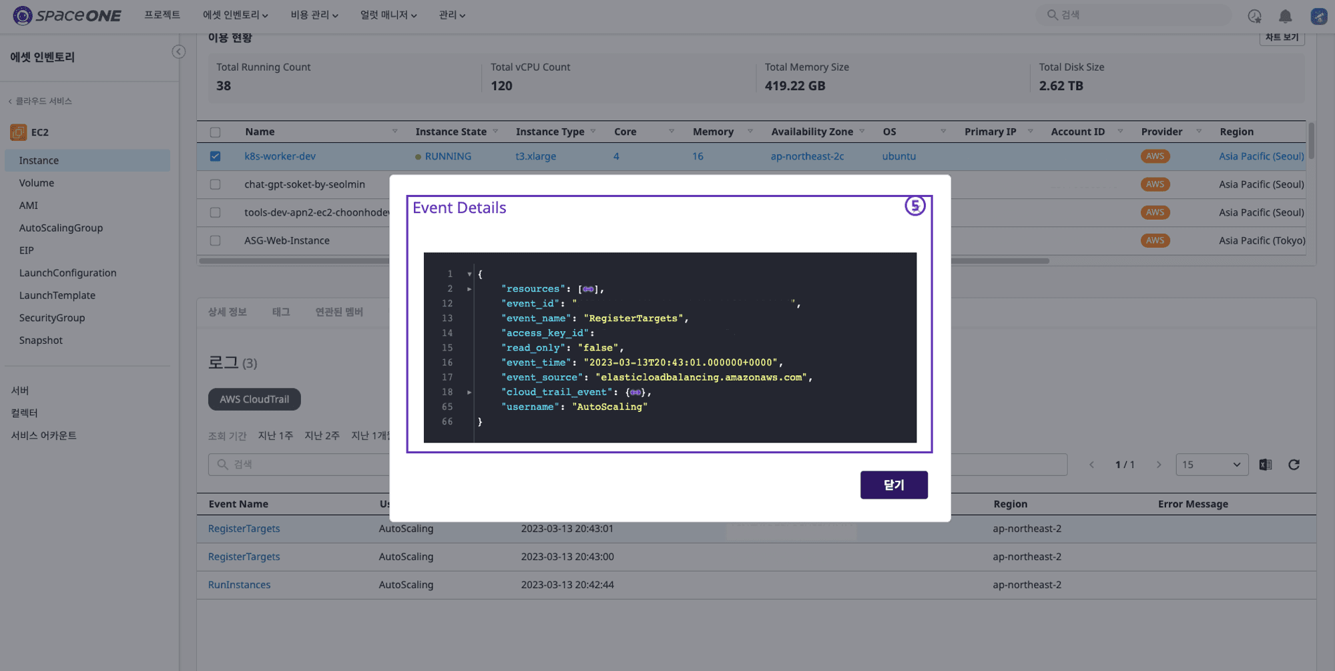Refresh the log table
1335x671 pixels.
[x=1294, y=464]
